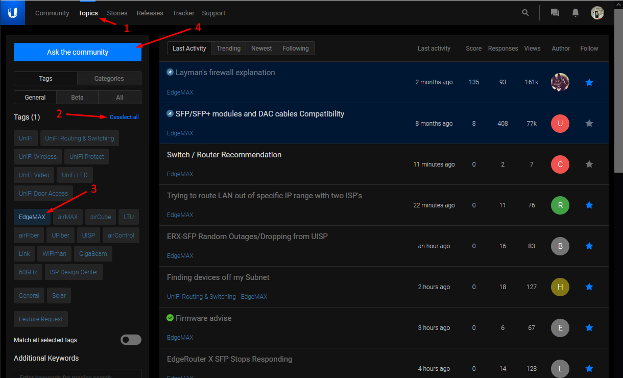Open author U avatar on SFP/SFP+ topic
The image size is (623, 378).
coord(560,123)
